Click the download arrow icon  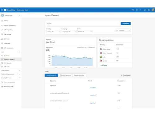coord(122,75)
